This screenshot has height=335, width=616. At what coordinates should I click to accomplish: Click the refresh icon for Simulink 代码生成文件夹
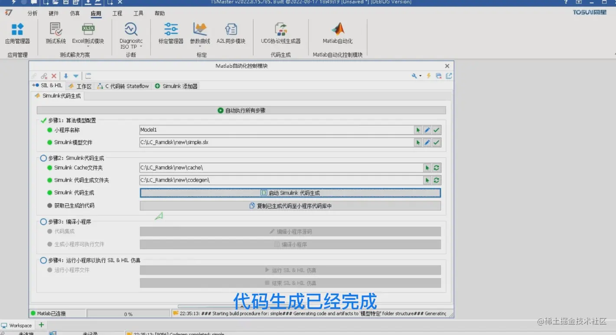pyautogui.click(x=437, y=180)
